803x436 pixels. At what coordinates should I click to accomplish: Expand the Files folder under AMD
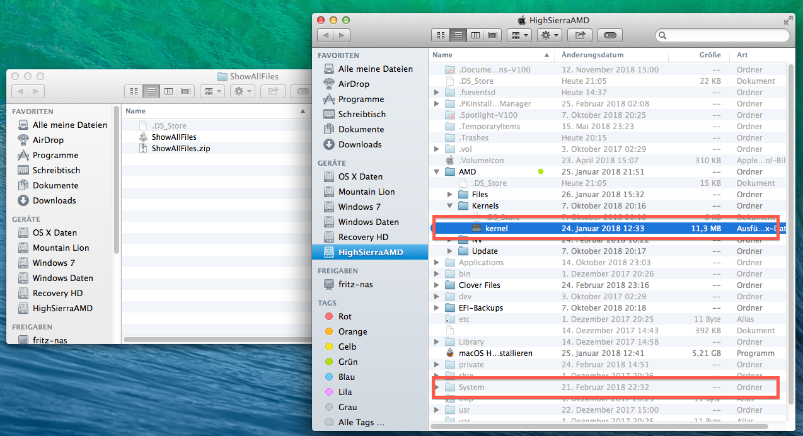pos(449,195)
